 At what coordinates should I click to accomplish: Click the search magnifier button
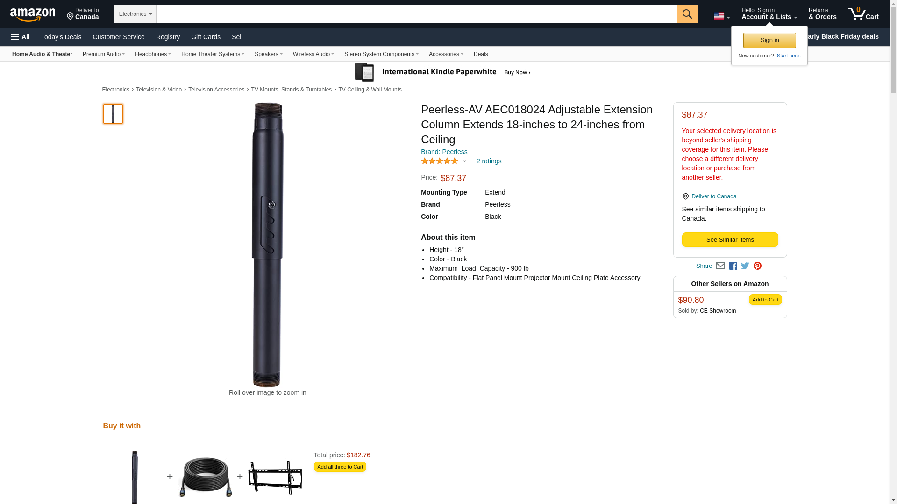pyautogui.click(x=687, y=14)
